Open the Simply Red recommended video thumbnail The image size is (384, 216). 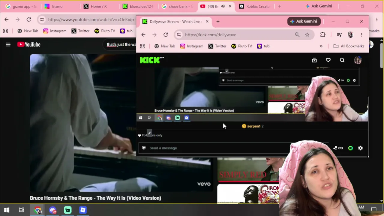point(248,170)
